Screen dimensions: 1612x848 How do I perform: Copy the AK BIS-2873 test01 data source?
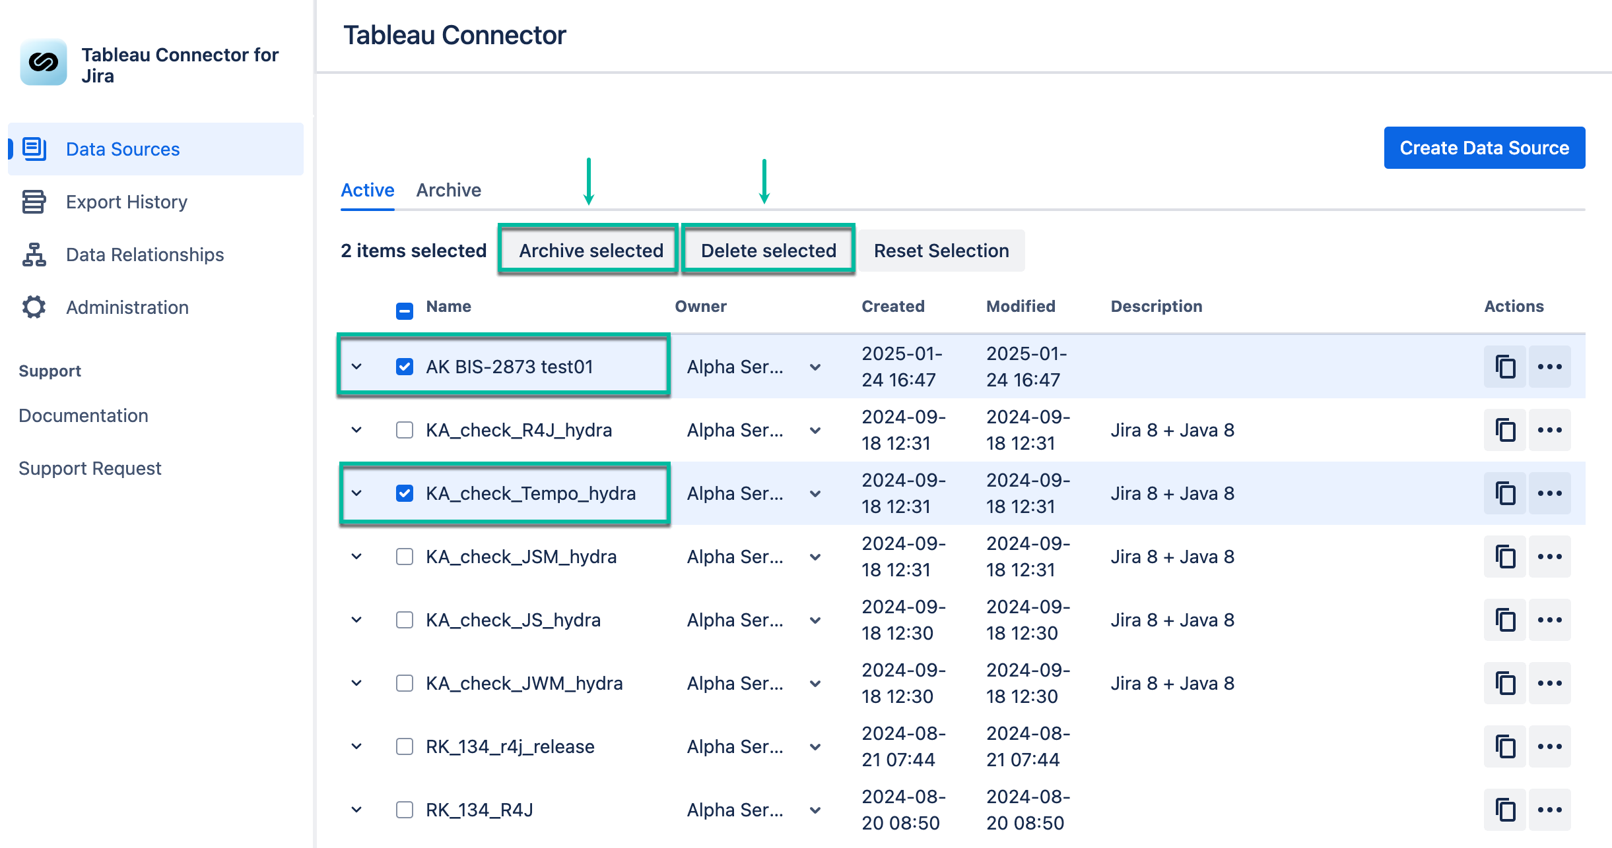tap(1505, 367)
